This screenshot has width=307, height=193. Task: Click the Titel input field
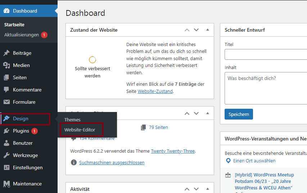266,54
